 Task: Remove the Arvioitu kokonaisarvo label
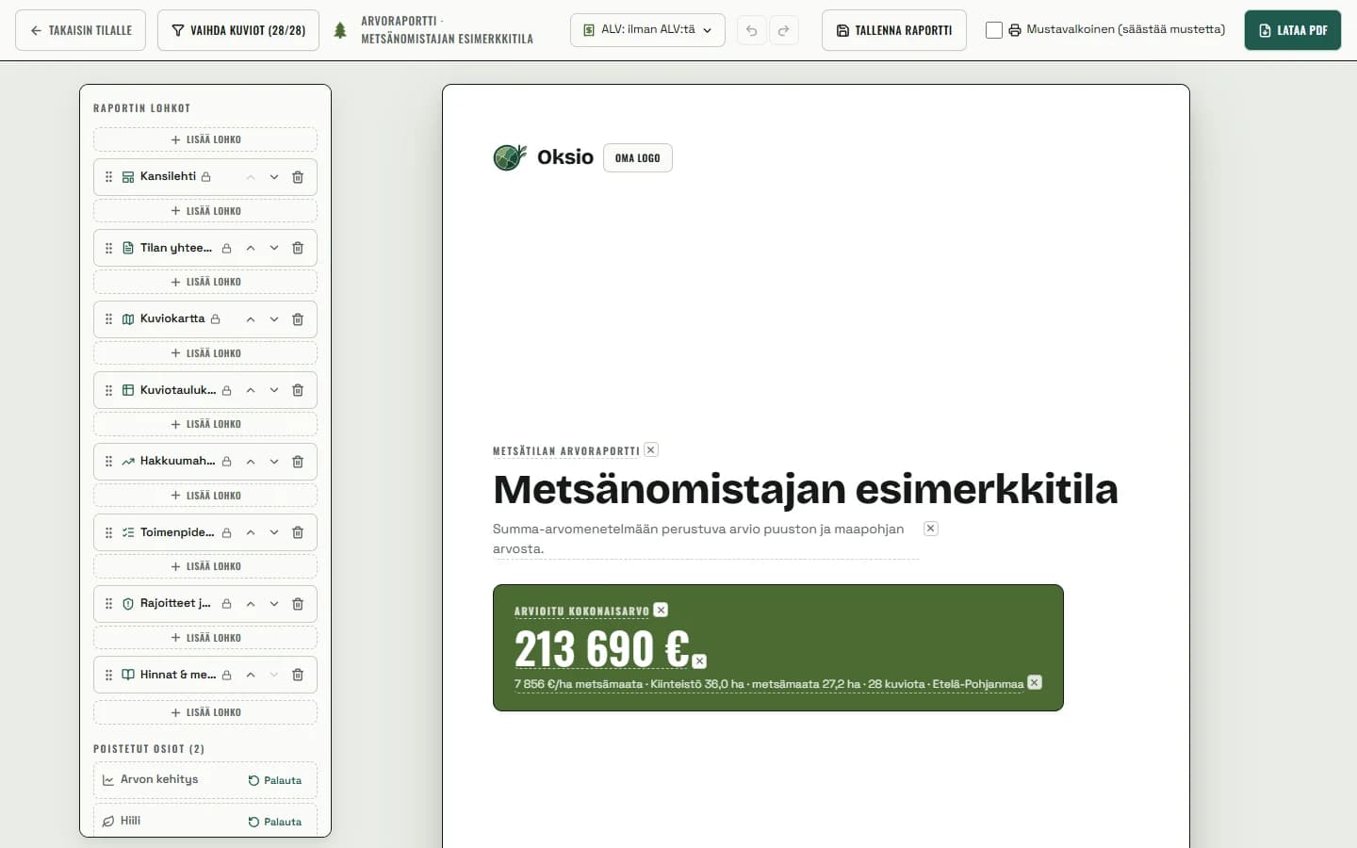coord(662,611)
